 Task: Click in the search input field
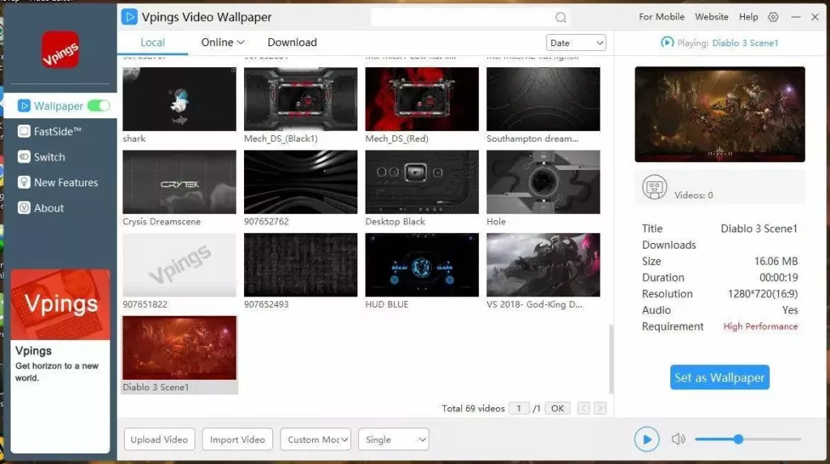[463, 18]
